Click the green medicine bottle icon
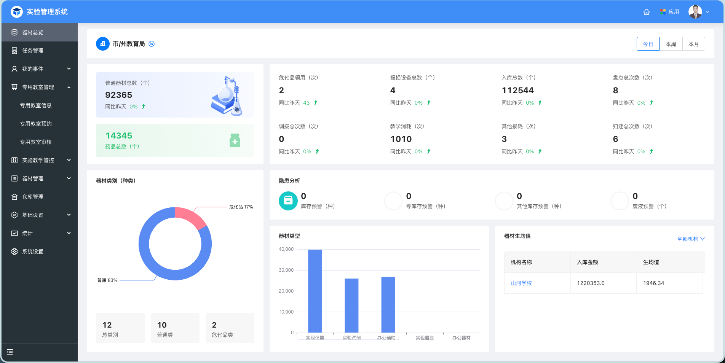This screenshot has width=725, height=363. tap(235, 140)
